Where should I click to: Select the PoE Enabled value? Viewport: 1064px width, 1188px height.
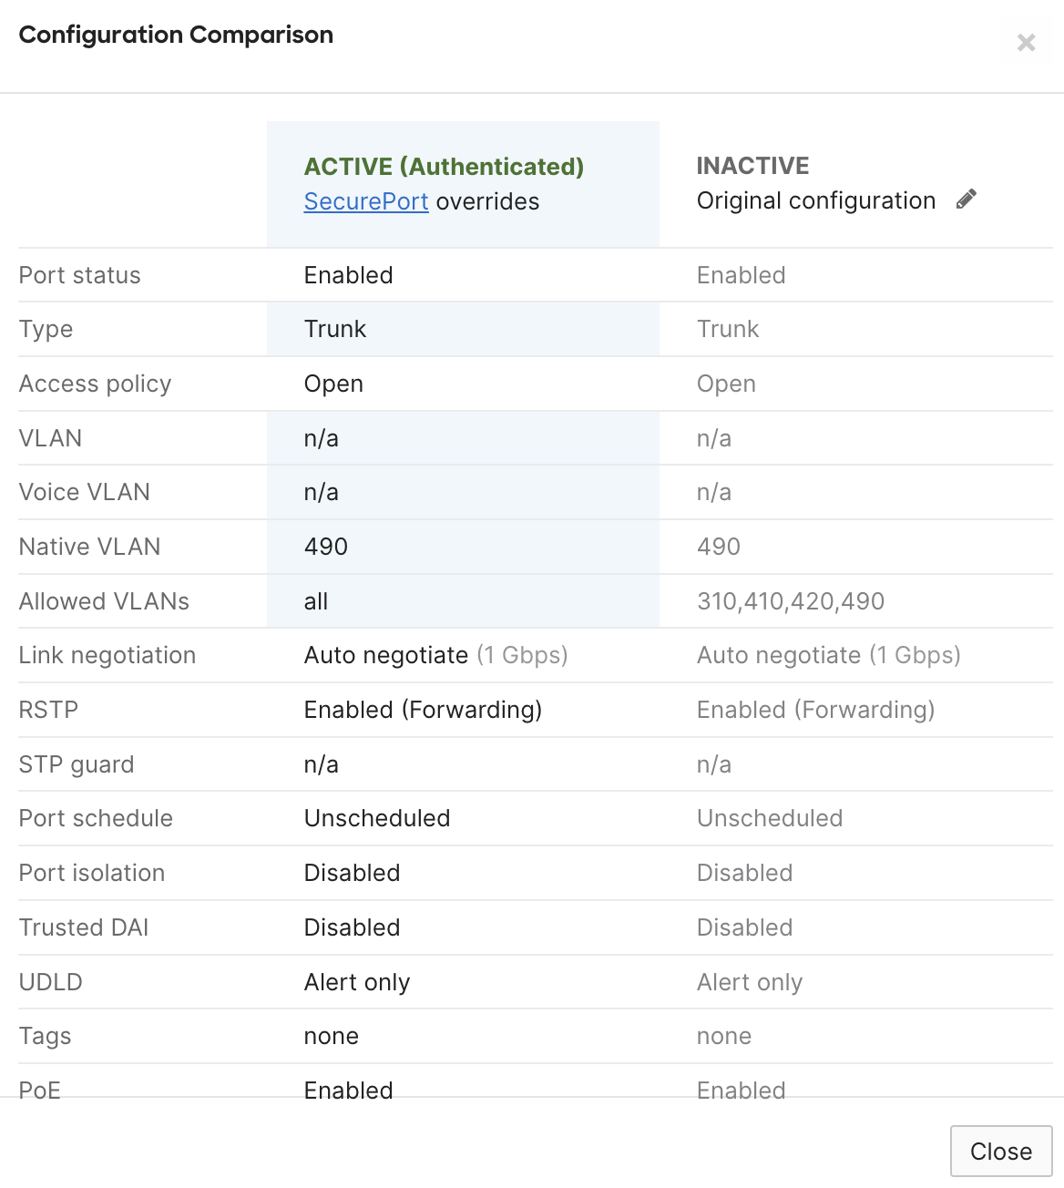point(348,1090)
